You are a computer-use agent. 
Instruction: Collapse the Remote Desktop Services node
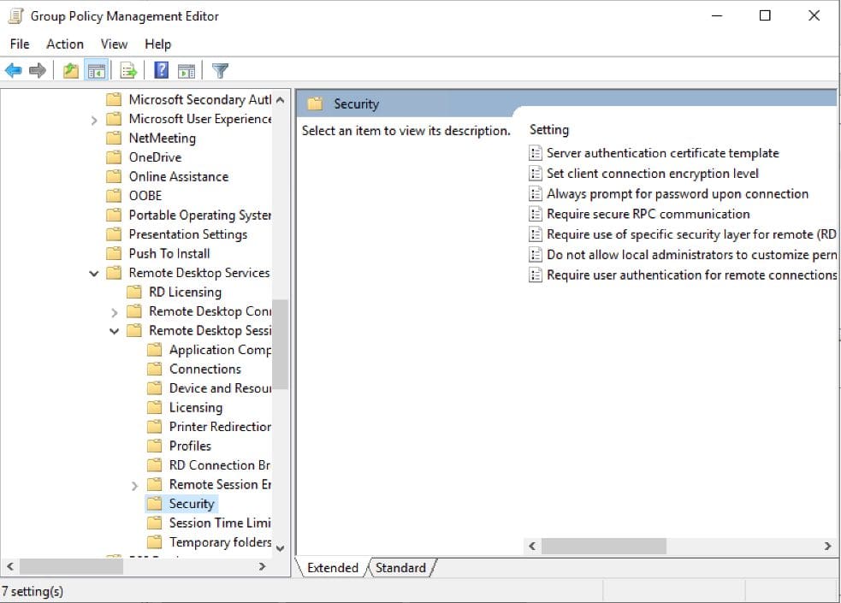click(x=94, y=274)
